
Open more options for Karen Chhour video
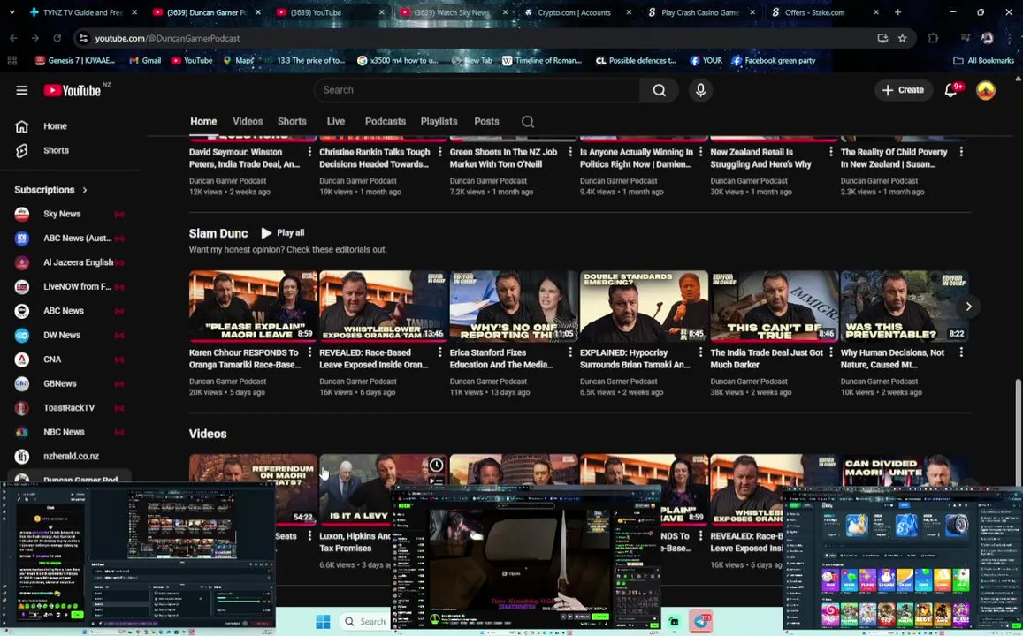tap(309, 352)
